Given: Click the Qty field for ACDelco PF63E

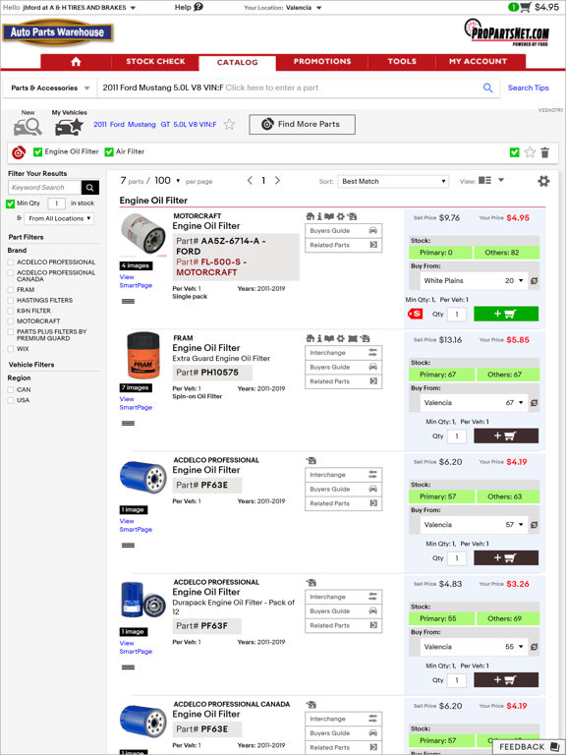Looking at the screenshot, I should 457,558.
